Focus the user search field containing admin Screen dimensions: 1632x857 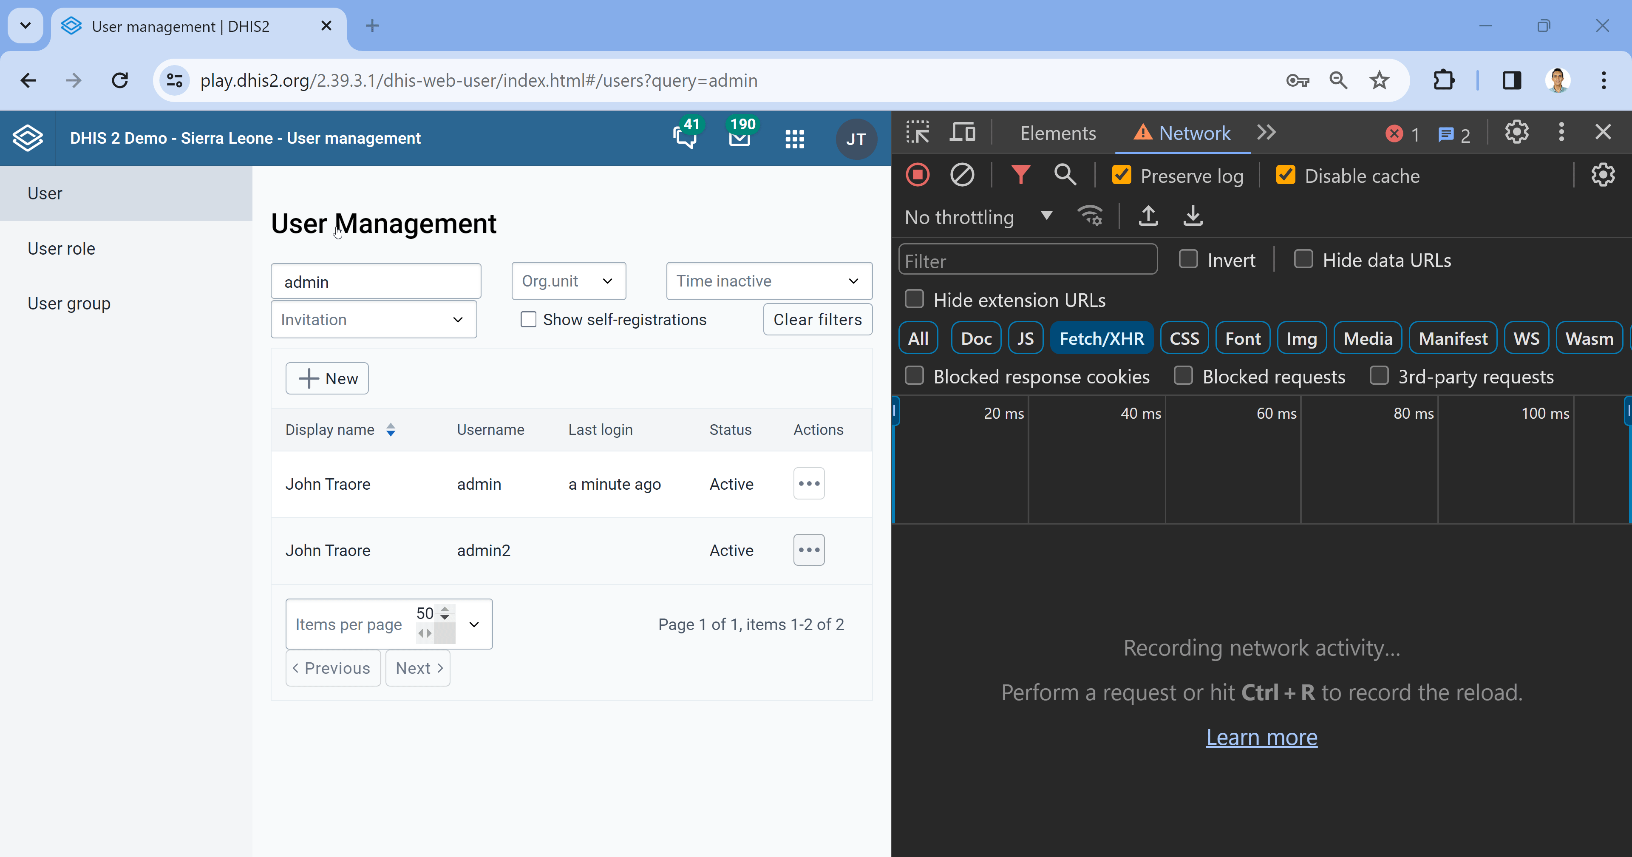[x=376, y=281]
